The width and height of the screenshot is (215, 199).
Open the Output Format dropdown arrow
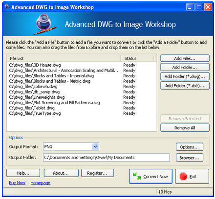[95, 146]
